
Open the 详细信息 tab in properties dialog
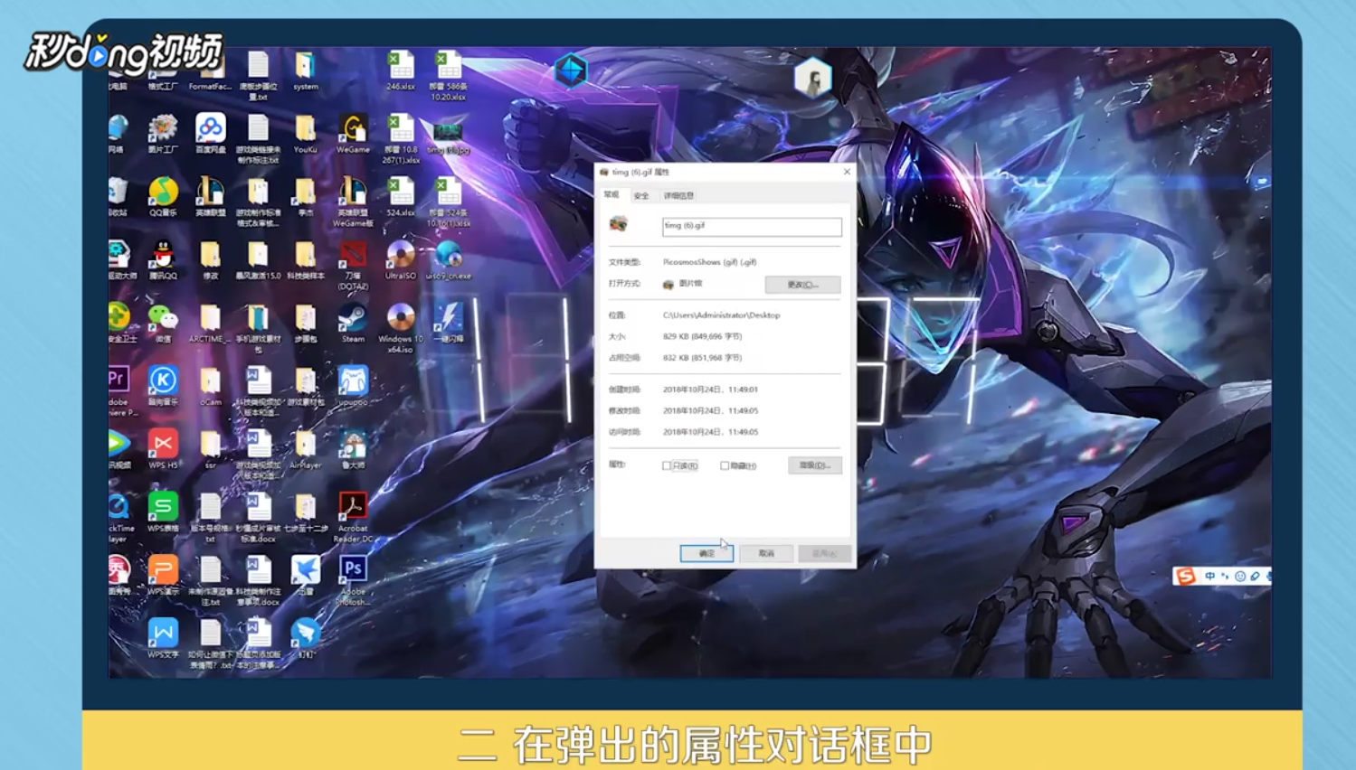[678, 195]
